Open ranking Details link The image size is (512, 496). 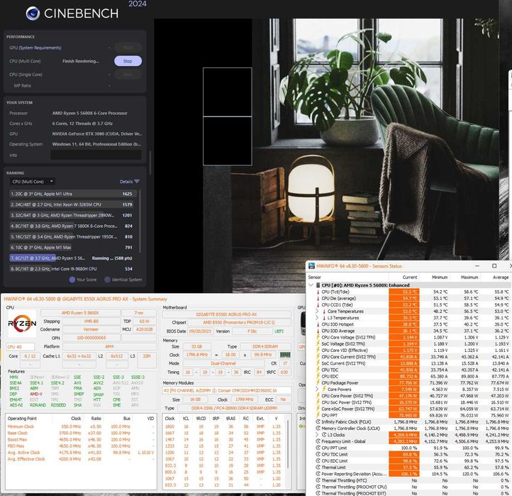coord(126,182)
